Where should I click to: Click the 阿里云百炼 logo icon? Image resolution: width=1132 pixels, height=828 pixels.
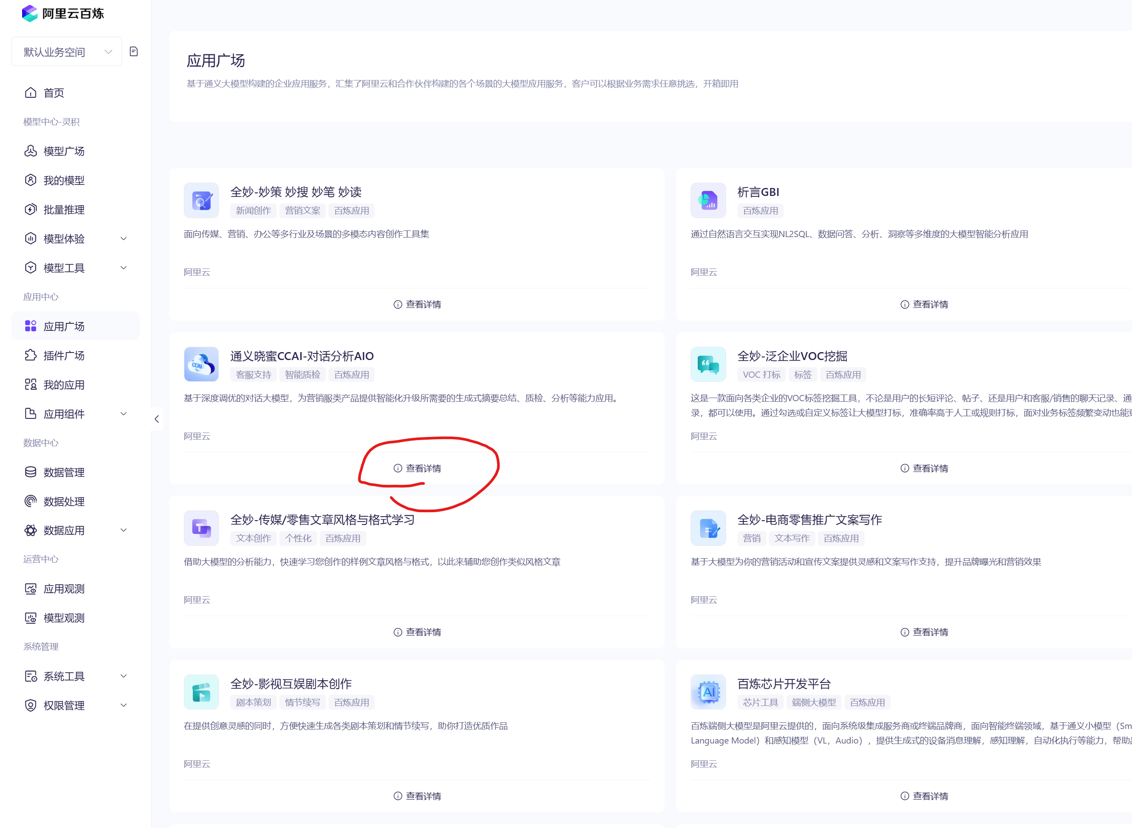coord(30,13)
